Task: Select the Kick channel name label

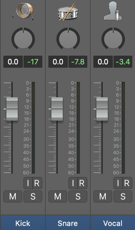Action: point(23,223)
